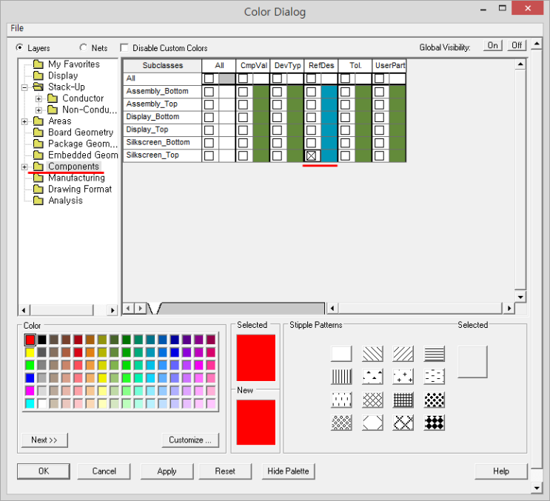
Task: Expand the Components tree node
Action: [x=25, y=167]
